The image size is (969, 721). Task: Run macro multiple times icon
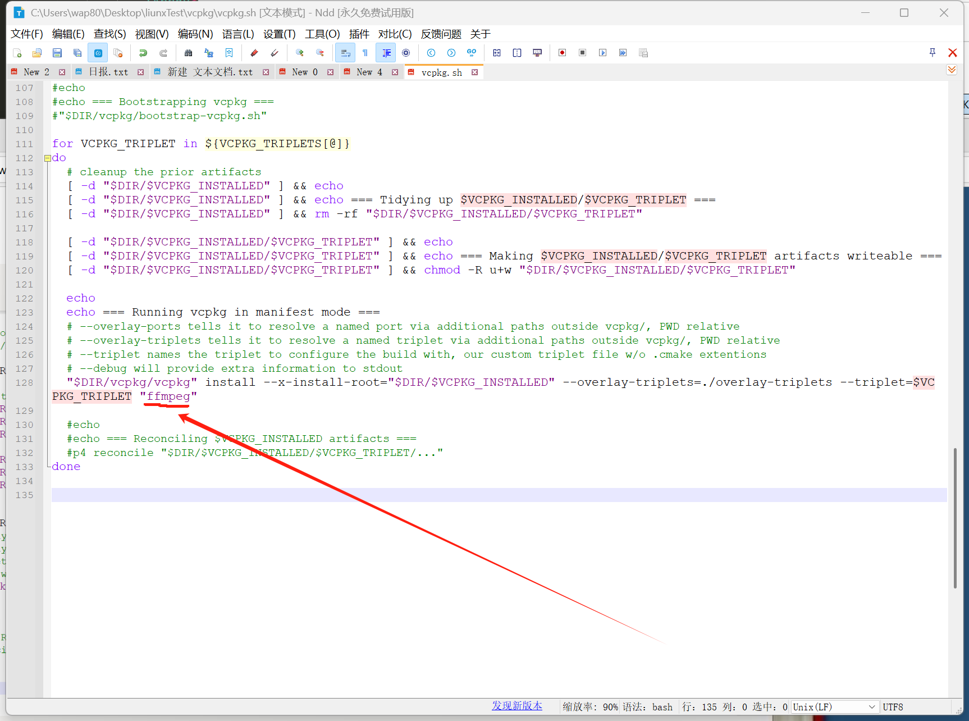click(x=623, y=53)
